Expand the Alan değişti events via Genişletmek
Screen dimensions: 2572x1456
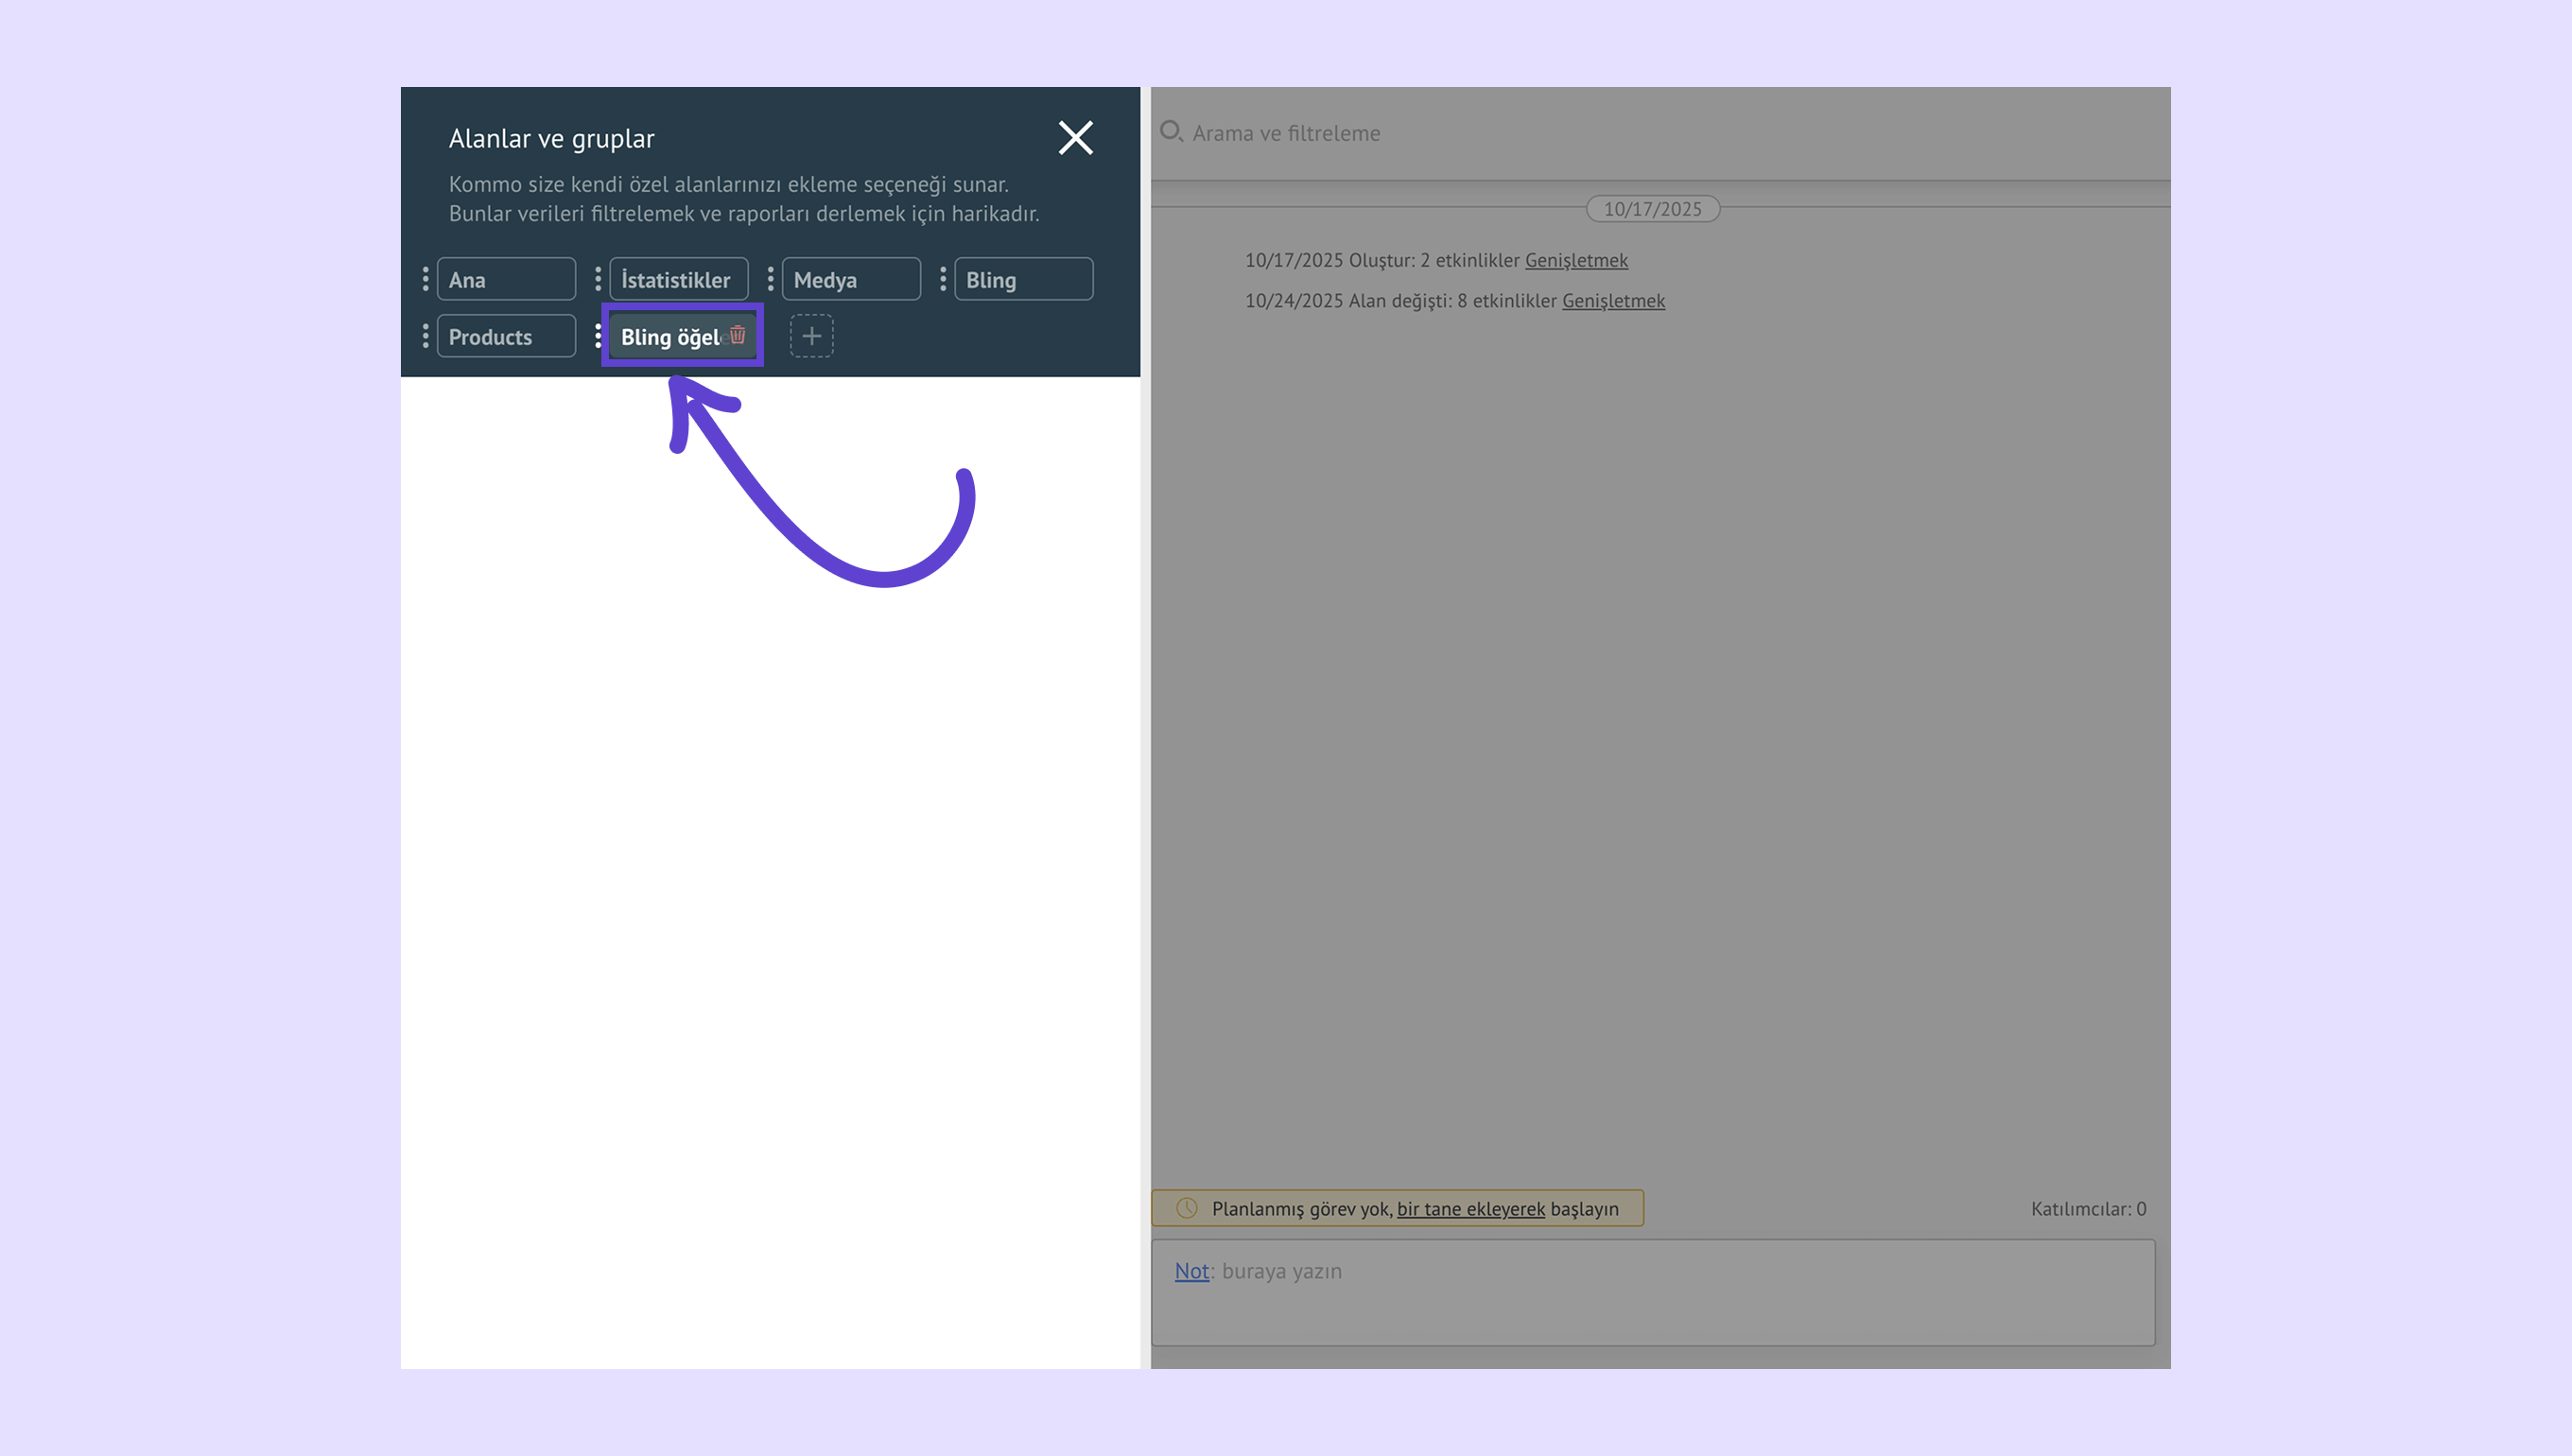point(1613,301)
